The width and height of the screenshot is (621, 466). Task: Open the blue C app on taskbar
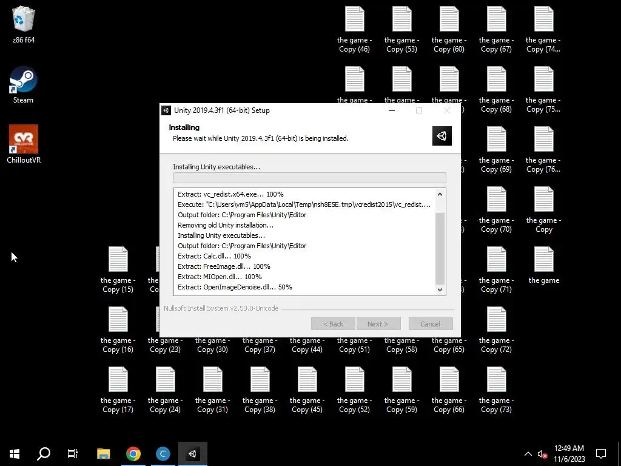tap(163, 454)
